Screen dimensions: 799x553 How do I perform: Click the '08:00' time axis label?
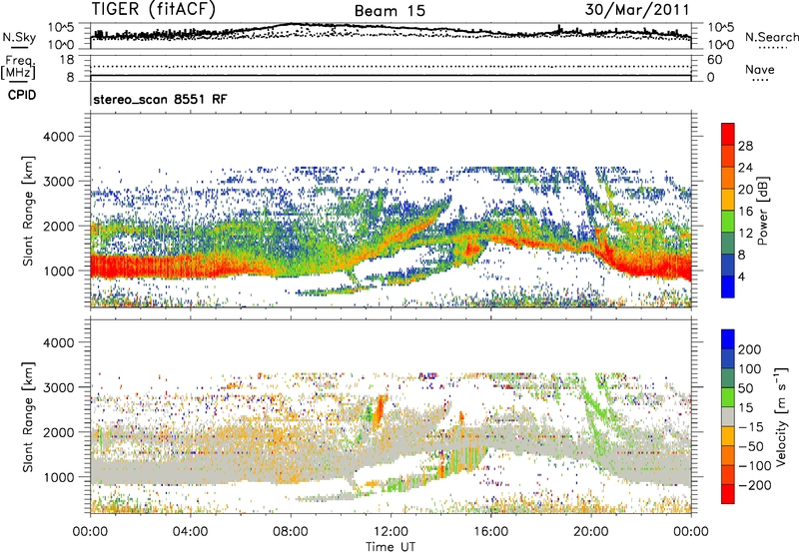pyautogui.click(x=291, y=532)
